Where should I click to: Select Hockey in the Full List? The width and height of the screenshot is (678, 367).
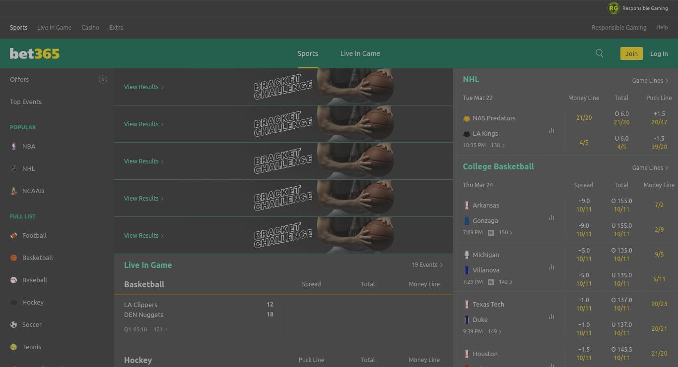click(33, 302)
